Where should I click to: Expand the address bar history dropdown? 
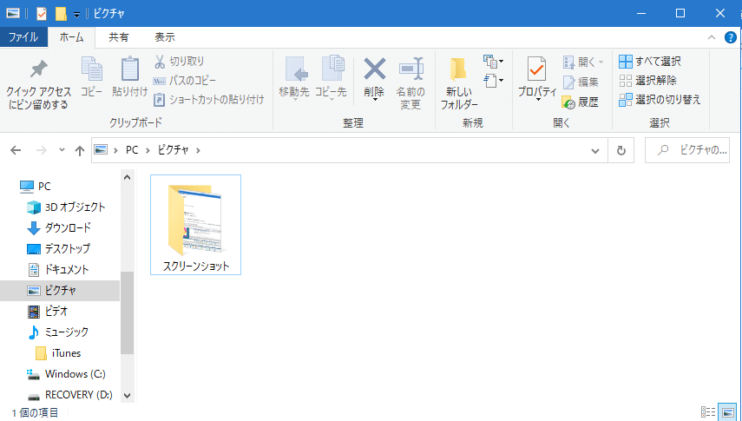(595, 150)
